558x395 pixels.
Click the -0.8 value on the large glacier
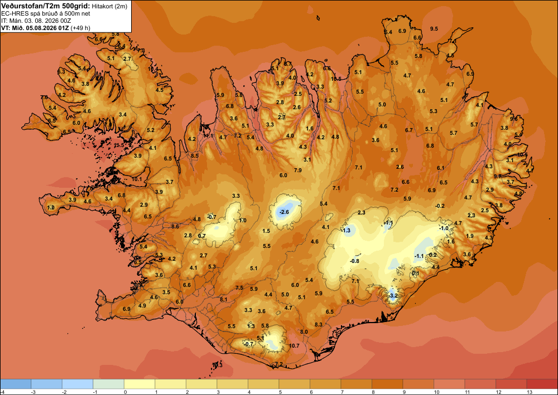click(x=355, y=261)
